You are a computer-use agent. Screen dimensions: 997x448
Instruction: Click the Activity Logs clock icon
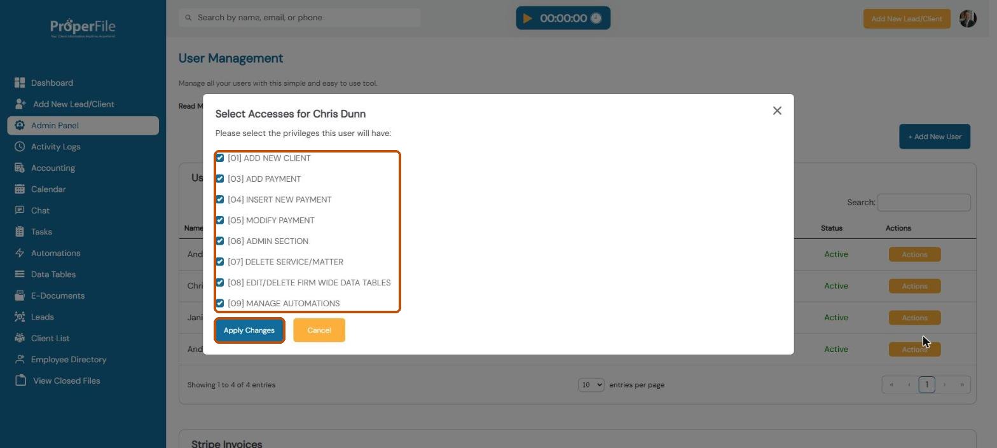(20, 147)
